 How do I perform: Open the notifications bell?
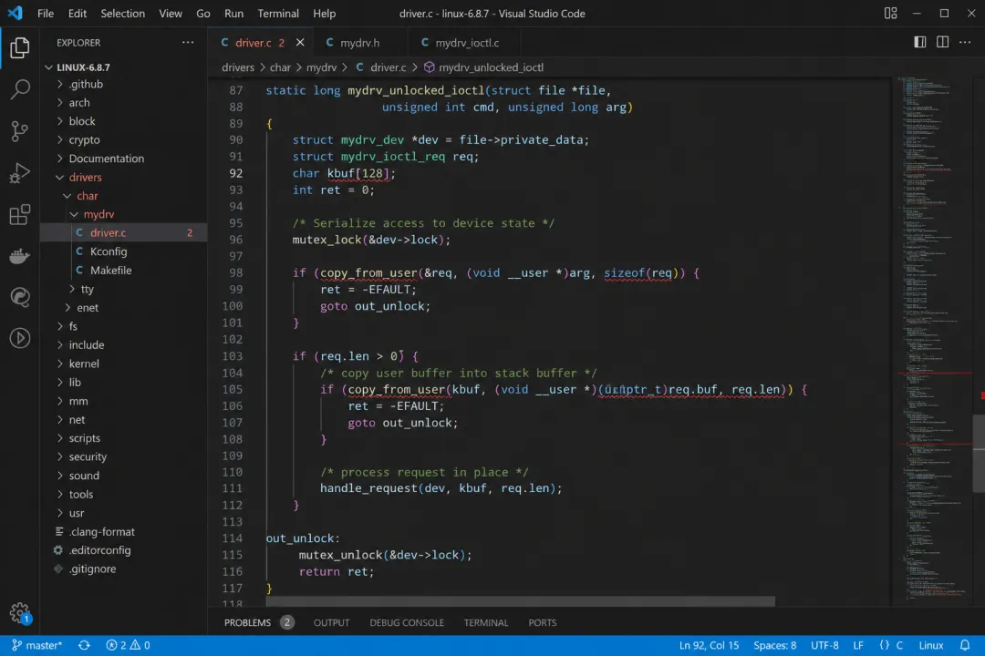pyautogui.click(x=965, y=645)
